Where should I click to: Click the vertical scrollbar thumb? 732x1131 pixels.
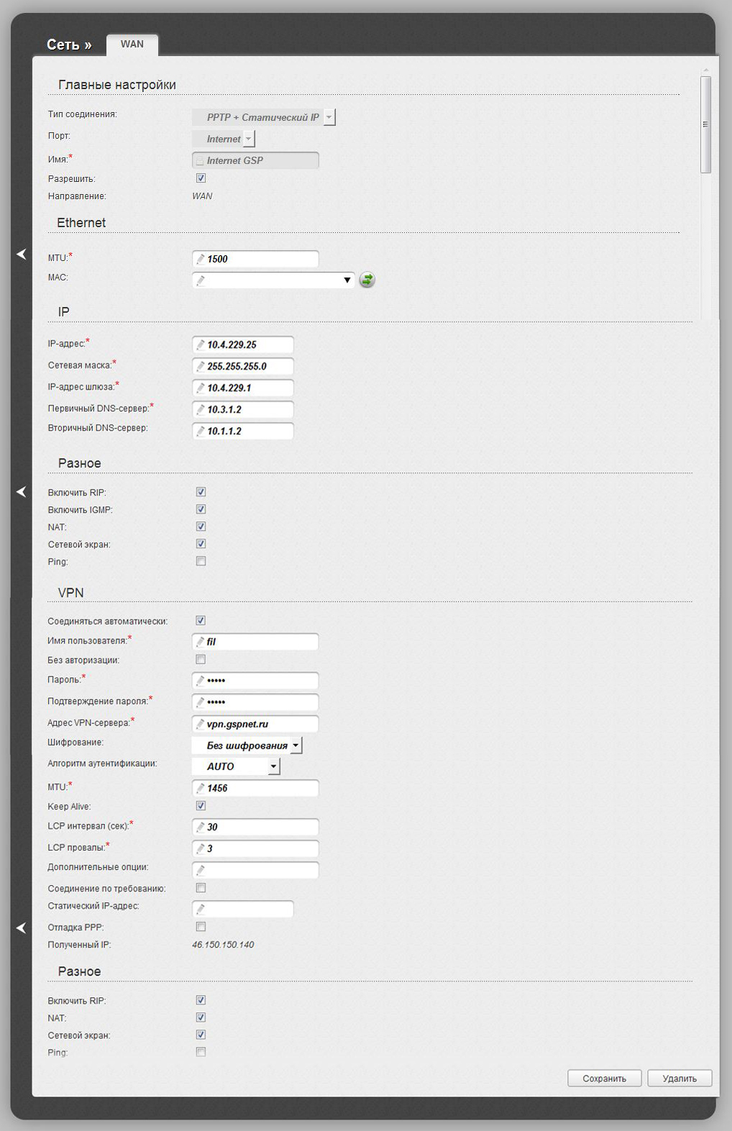pos(705,124)
